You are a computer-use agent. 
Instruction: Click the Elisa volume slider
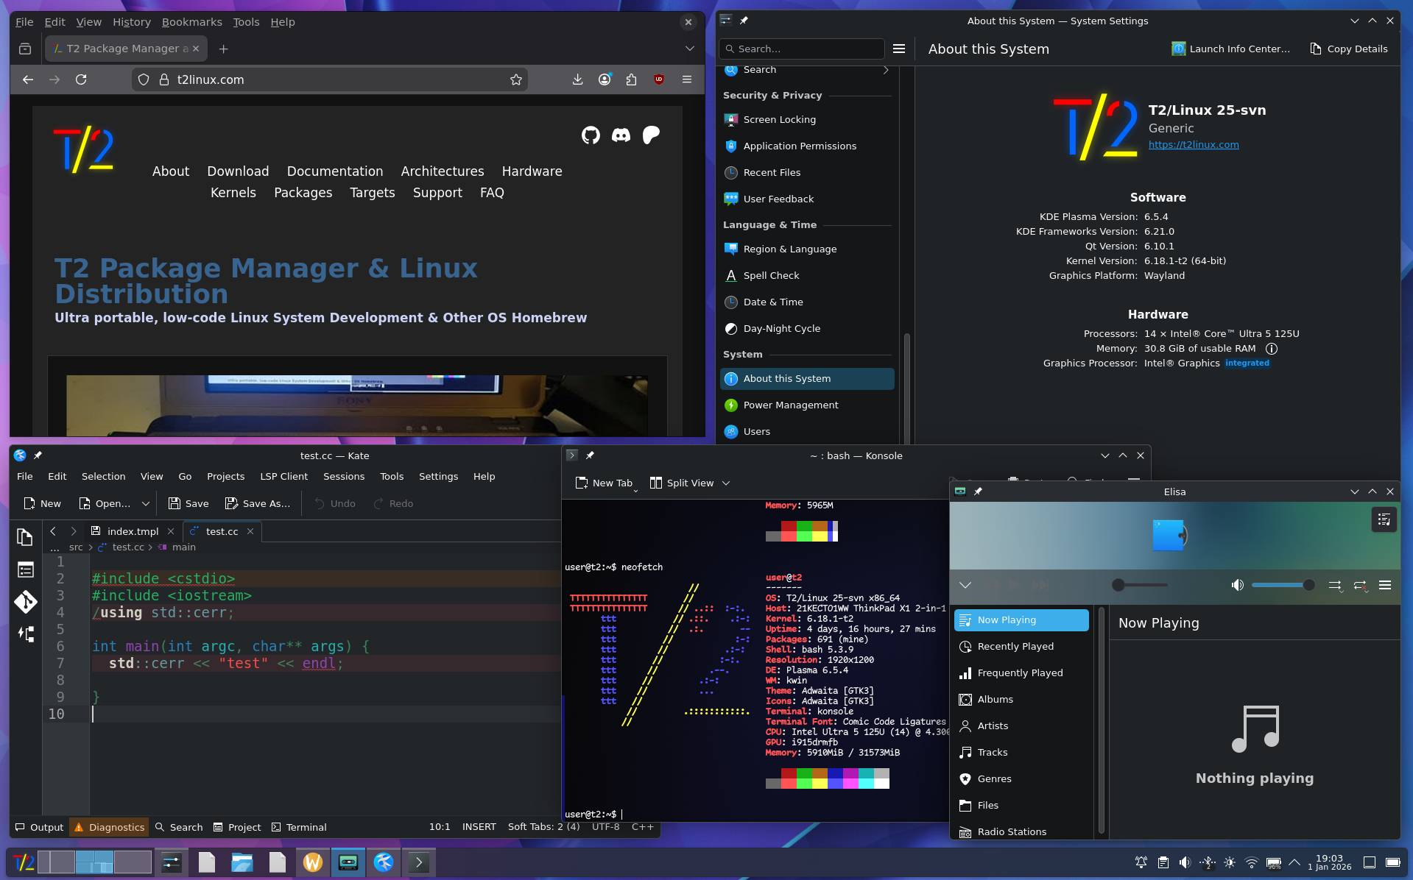click(x=1280, y=585)
